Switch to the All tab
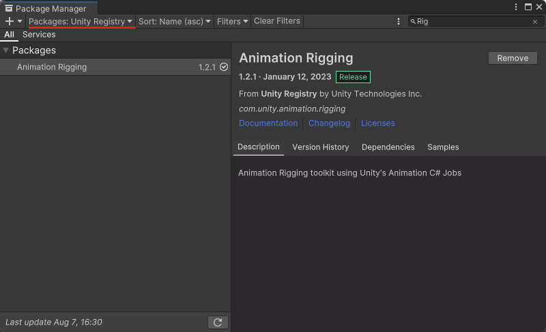 9,35
